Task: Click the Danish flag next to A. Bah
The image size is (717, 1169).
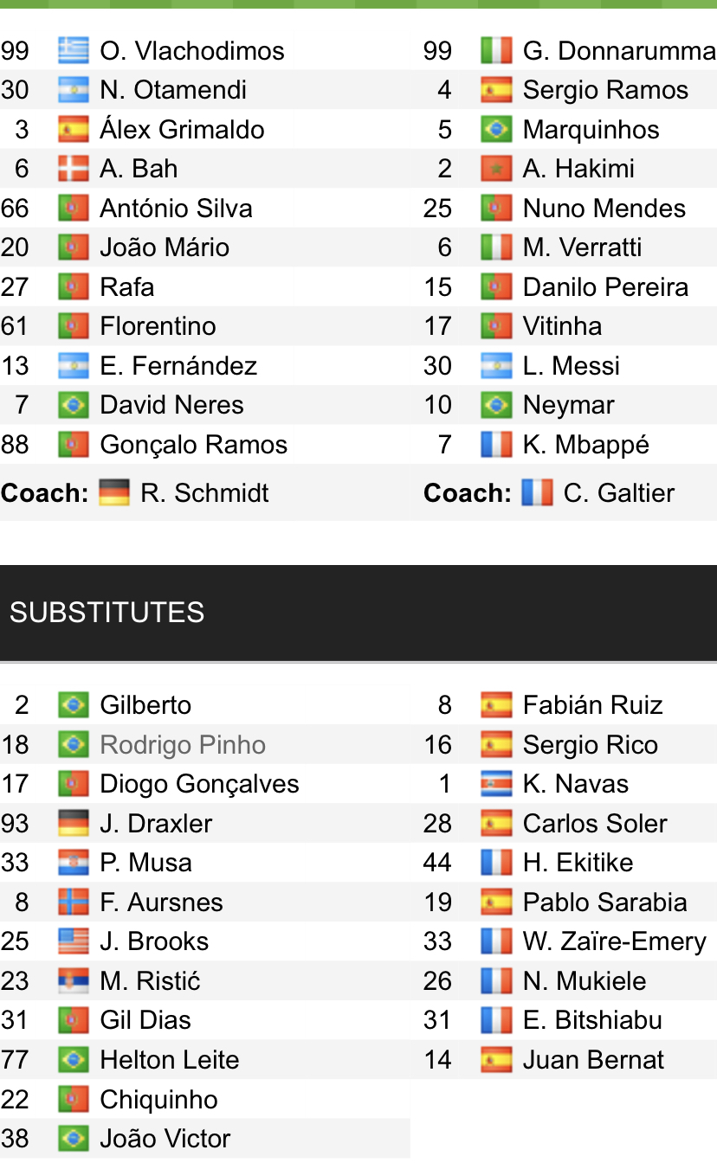Action: pos(74,169)
